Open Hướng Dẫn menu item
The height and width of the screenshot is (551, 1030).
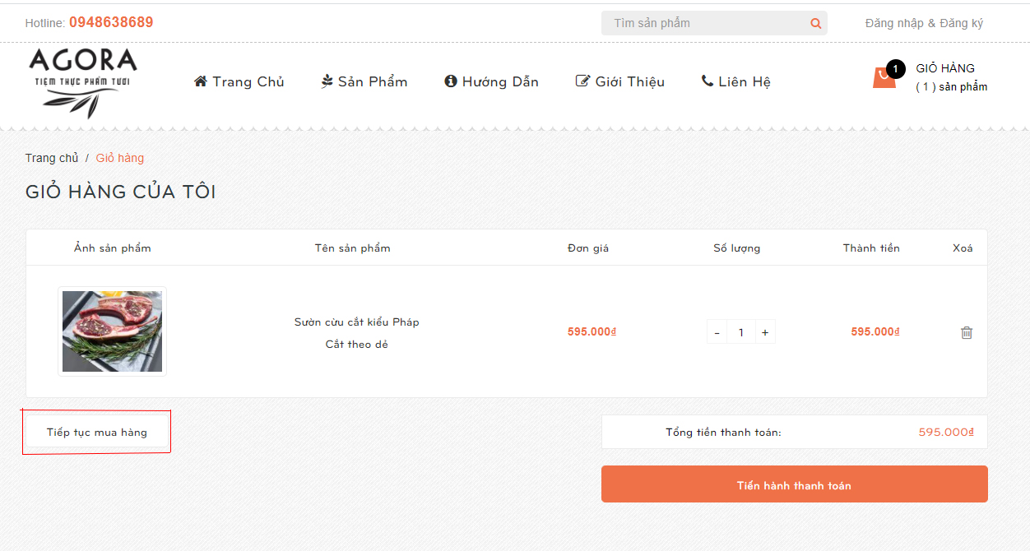point(491,81)
